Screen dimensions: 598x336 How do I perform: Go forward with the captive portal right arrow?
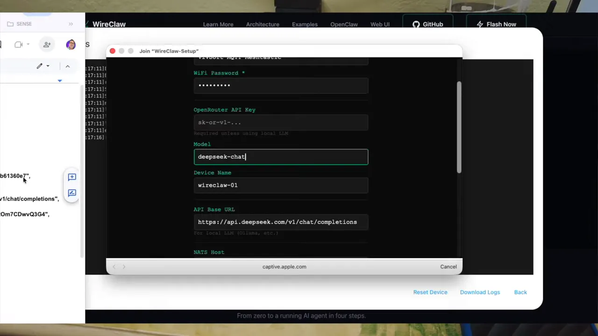click(124, 266)
